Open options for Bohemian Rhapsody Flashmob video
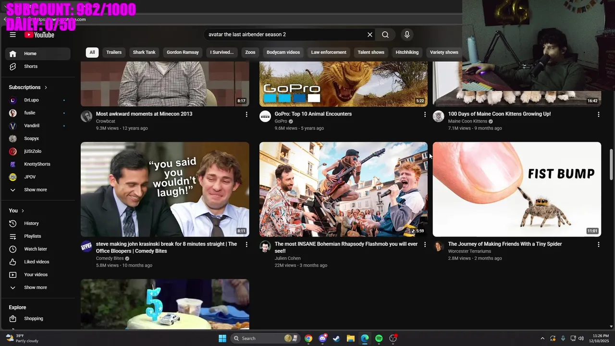Image resolution: width=615 pixels, height=346 pixels. click(425, 245)
